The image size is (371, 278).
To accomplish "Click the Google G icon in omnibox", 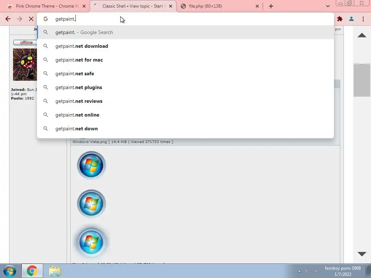I will [46, 19].
